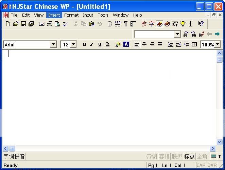Click the Paste clipboard icon

coord(91,24)
